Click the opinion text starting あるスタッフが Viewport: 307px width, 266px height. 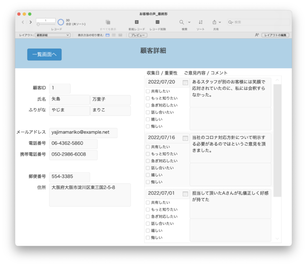coord(230,92)
